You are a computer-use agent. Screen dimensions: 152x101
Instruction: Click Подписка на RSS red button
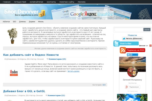pos(136,50)
